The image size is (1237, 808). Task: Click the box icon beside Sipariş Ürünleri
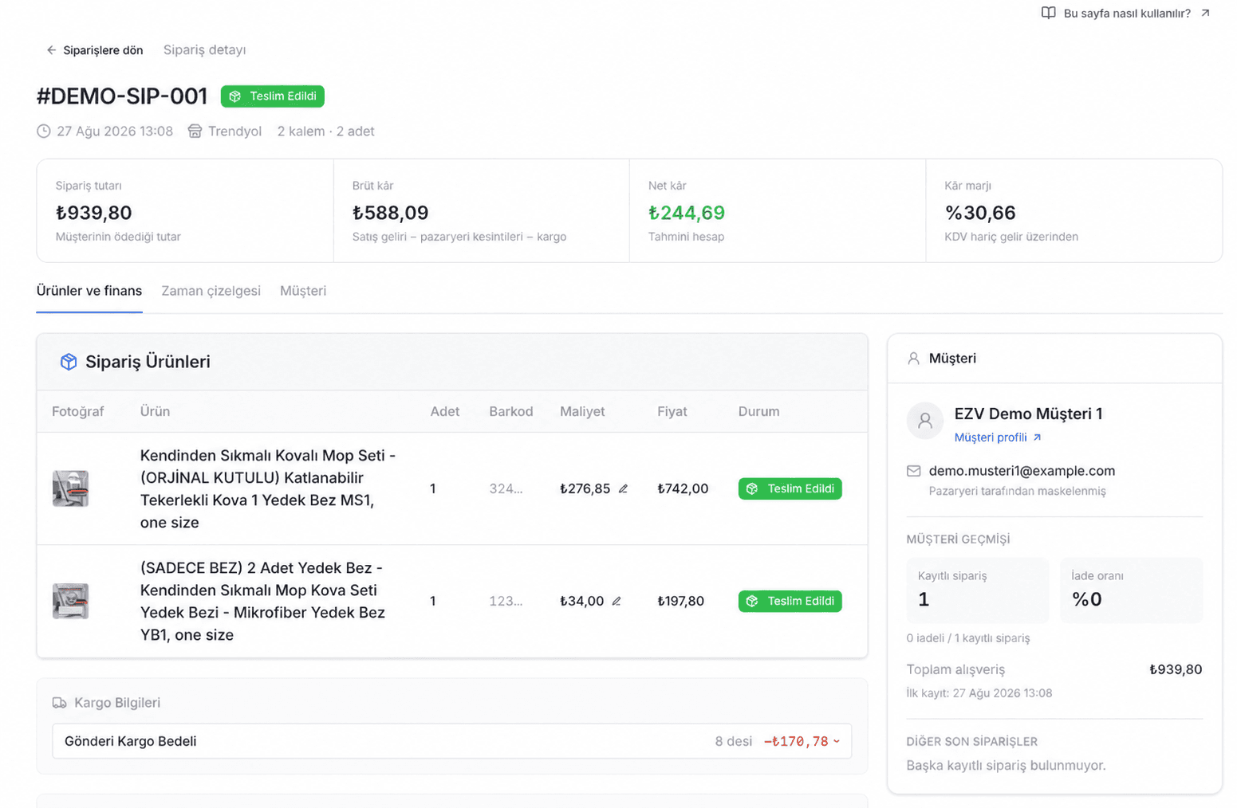pos(69,362)
